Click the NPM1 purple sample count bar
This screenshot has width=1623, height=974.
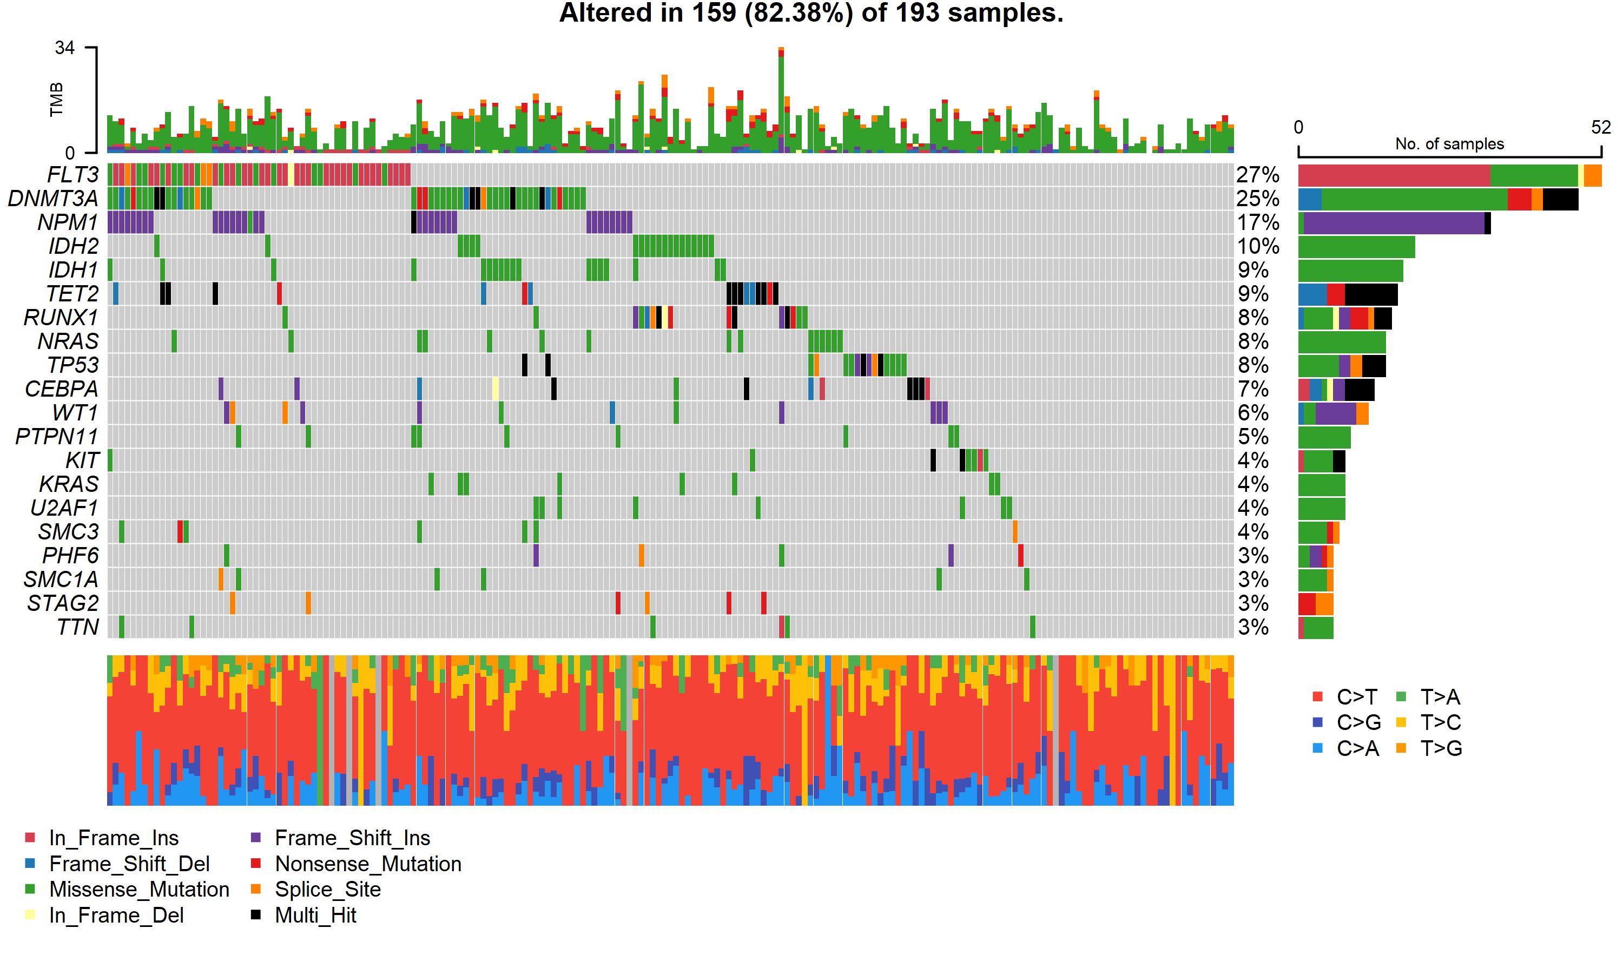tap(1394, 223)
